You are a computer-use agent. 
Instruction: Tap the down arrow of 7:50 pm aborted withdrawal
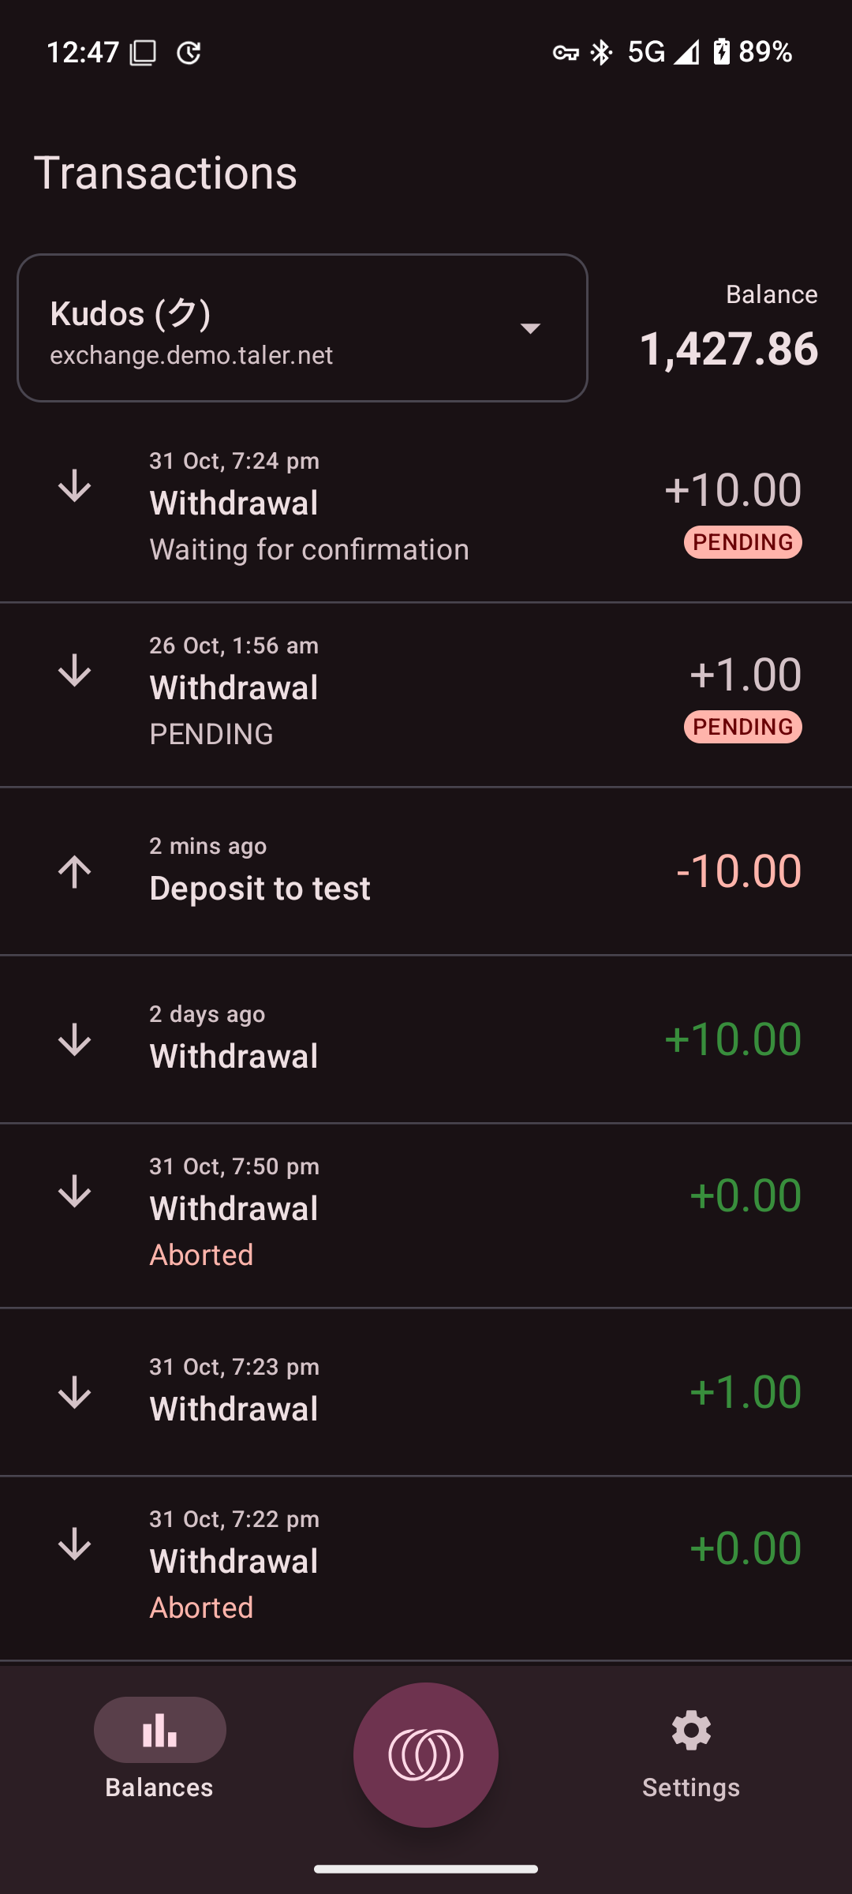pos(75,1192)
